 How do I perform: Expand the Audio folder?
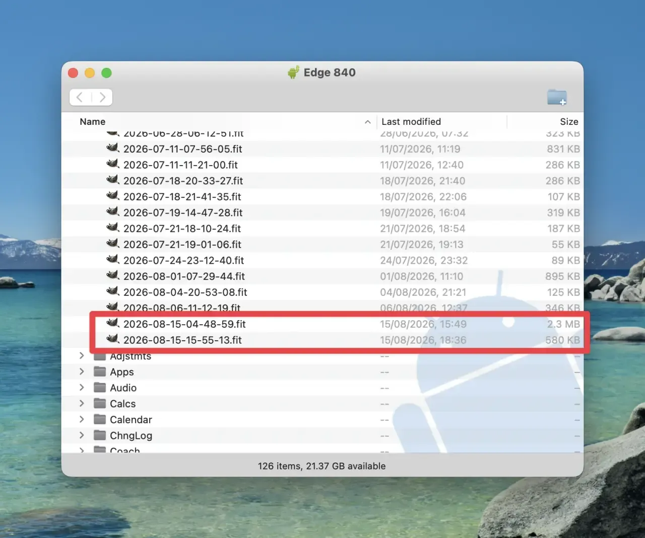[82, 388]
